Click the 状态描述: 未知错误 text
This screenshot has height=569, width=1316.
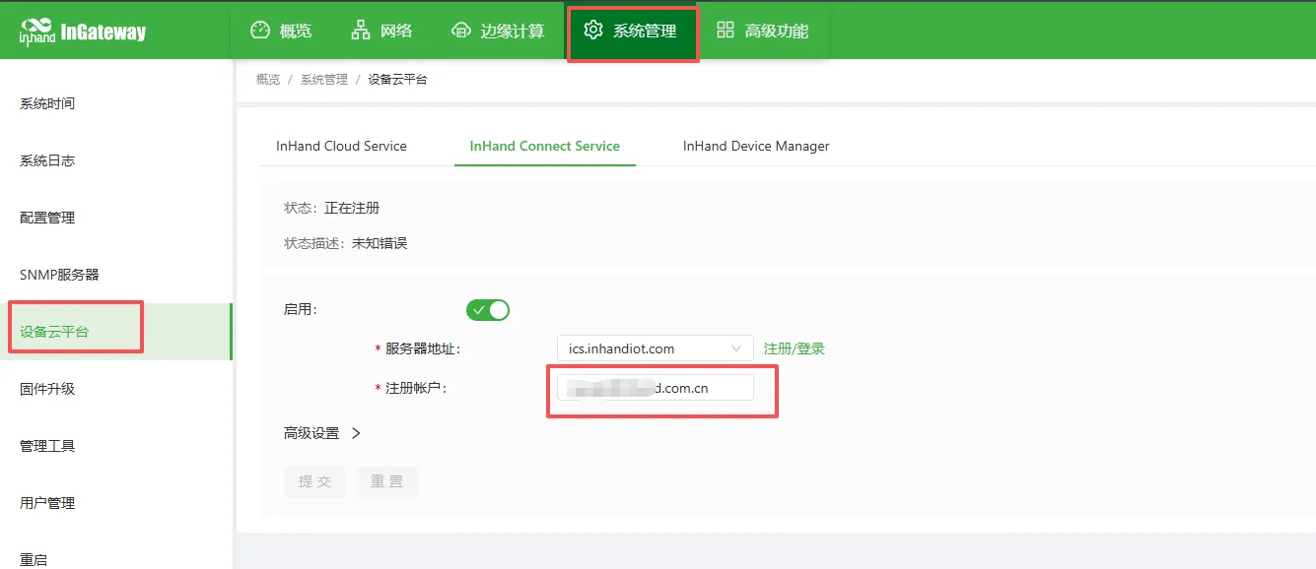[346, 243]
